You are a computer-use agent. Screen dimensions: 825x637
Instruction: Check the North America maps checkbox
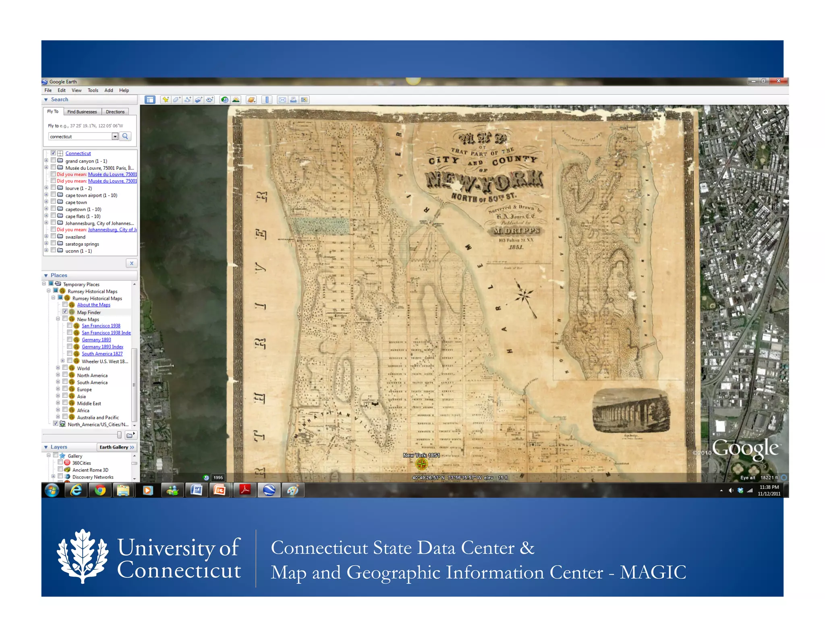pyautogui.click(x=65, y=375)
